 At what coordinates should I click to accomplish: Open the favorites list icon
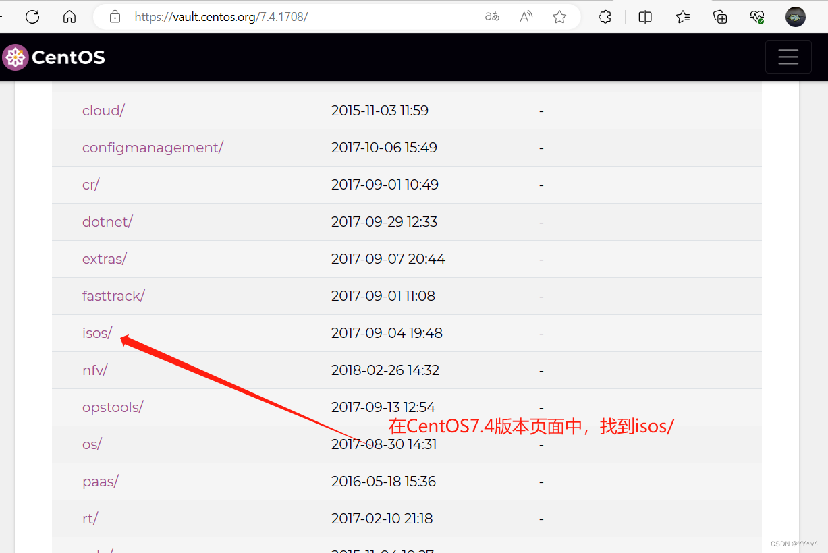click(683, 17)
